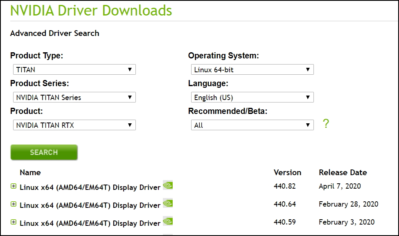Click the release date April 7, 2020
This screenshot has width=399, height=236.
tap(340, 186)
